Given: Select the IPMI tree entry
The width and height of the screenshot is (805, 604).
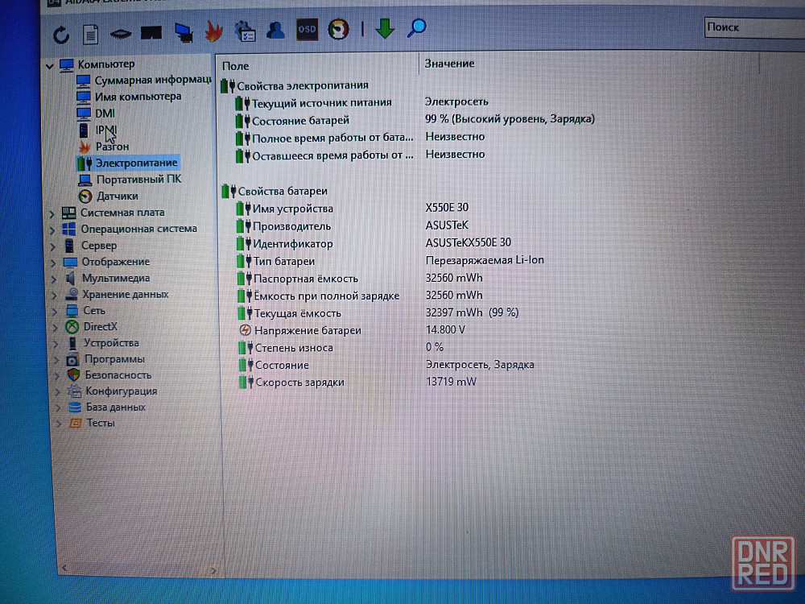Looking at the screenshot, I should pos(105,130).
